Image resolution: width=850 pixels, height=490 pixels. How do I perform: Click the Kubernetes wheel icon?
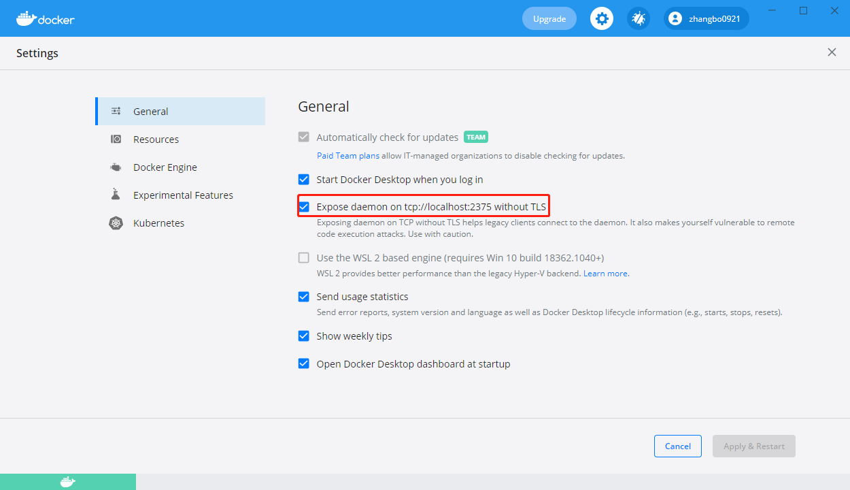click(x=116, y=223)
